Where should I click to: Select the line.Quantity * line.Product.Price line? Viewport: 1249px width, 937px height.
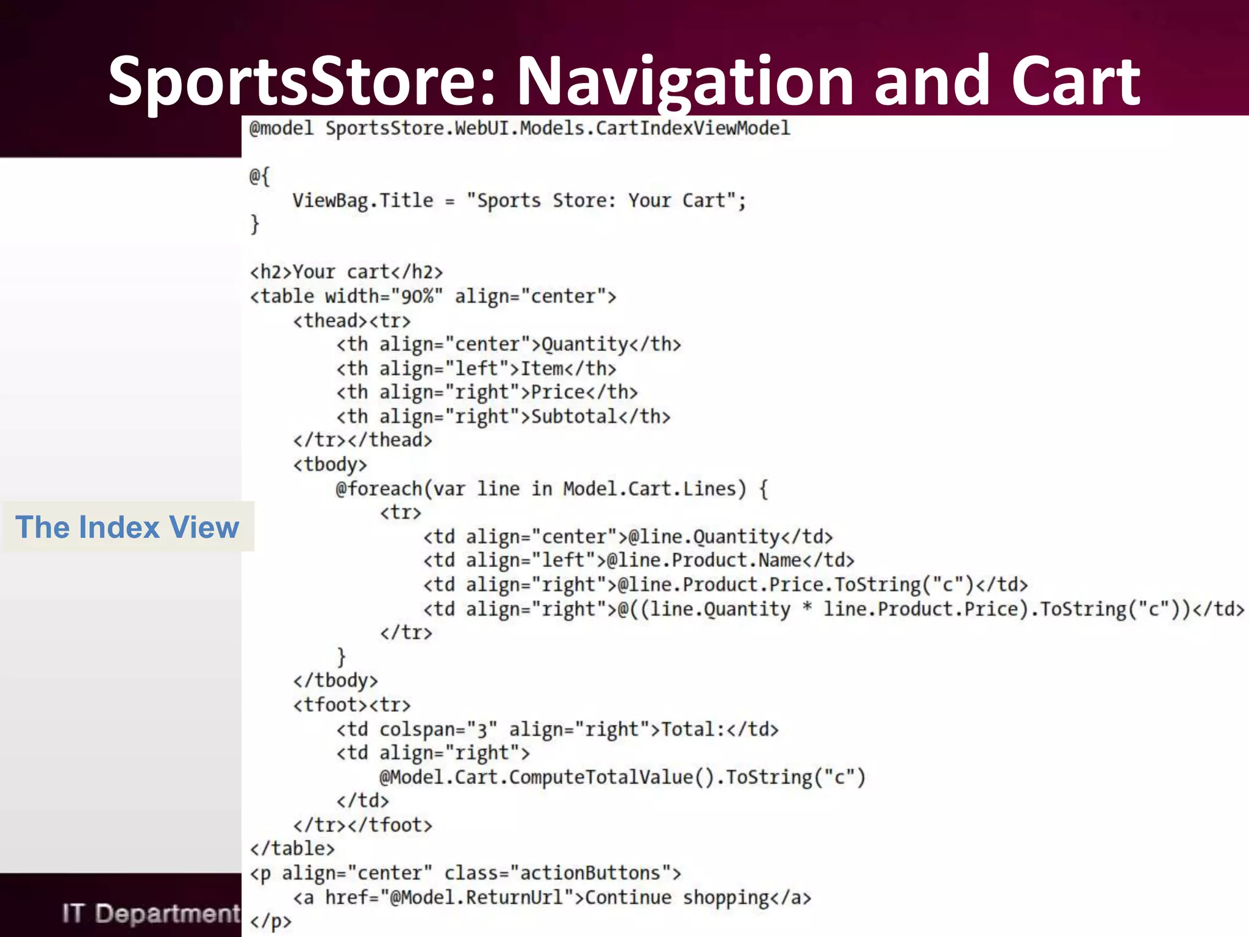coord(834,609)
